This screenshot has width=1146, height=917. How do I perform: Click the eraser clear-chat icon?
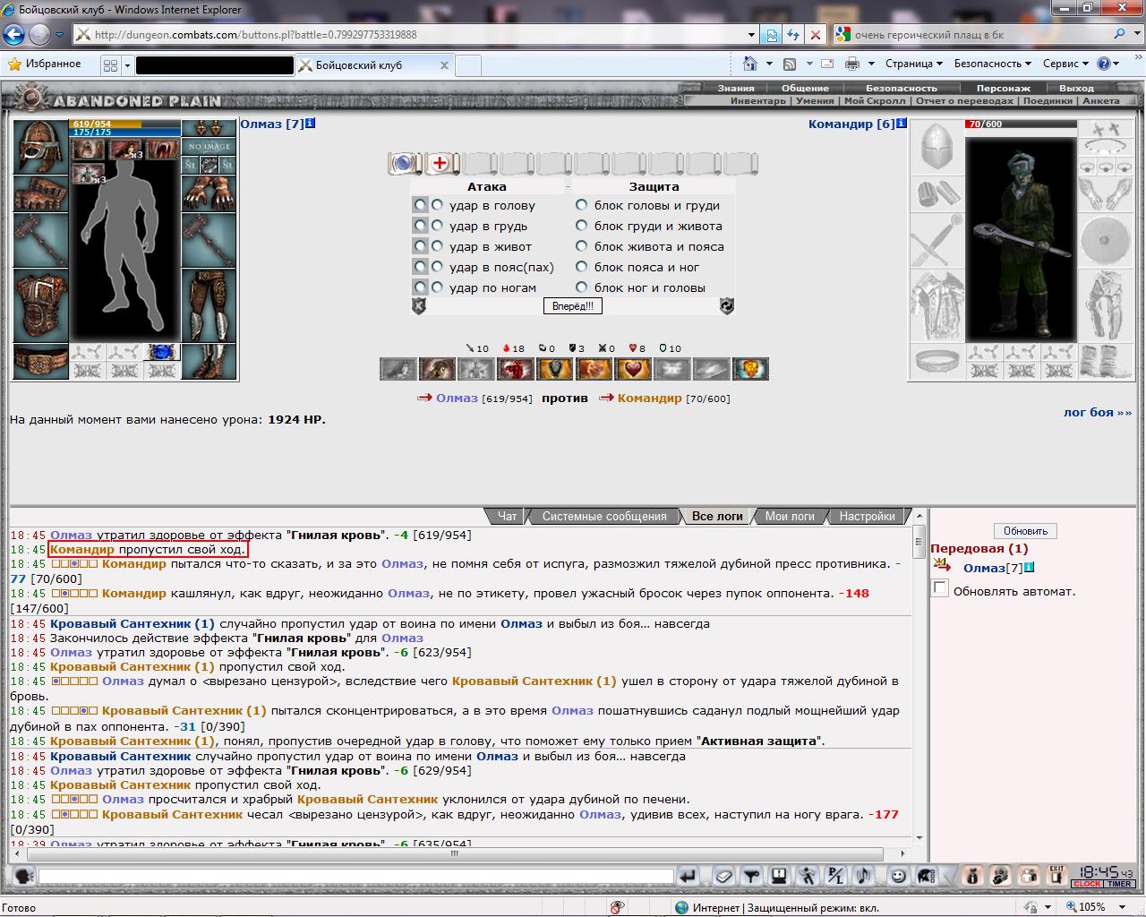(x=724, y=876)
